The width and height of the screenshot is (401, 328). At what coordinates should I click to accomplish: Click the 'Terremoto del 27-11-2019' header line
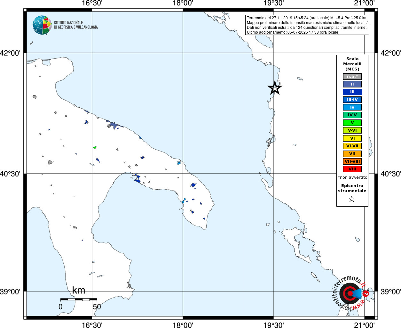pos(307,18)
